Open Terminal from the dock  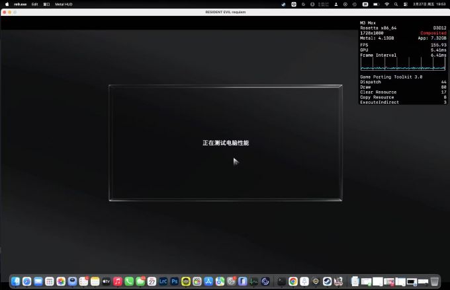point(281,281)
